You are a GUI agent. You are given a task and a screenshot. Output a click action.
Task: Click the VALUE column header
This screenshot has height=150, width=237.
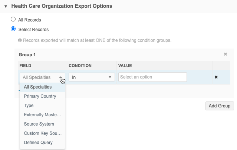point(125,66)
